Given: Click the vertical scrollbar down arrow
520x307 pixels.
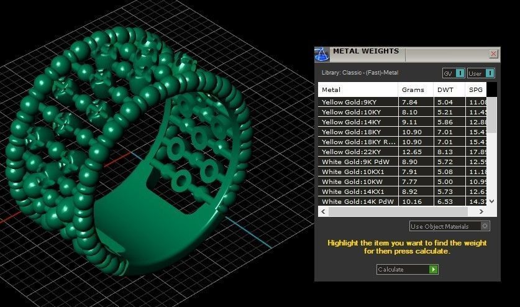Looking at the screenshot, I should [x=492, y=201].
